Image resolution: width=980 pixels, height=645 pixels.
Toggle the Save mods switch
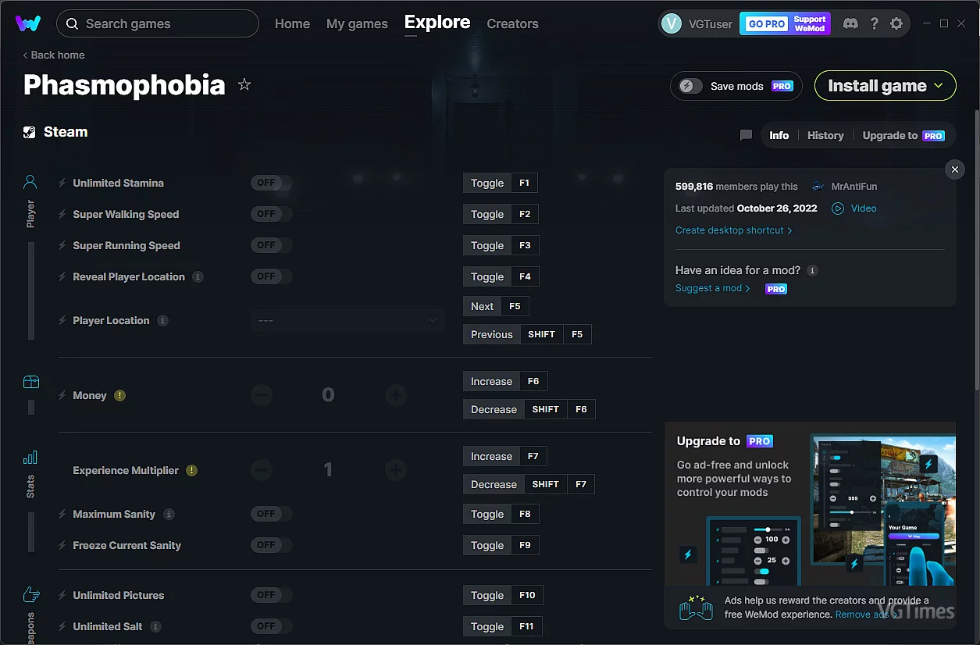[691, 86]
